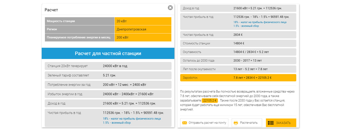This screenshot has width=359, height=136.
Task: Select the 14804 € station cost value
Action: pyautogui.click(x=239, y=43)
